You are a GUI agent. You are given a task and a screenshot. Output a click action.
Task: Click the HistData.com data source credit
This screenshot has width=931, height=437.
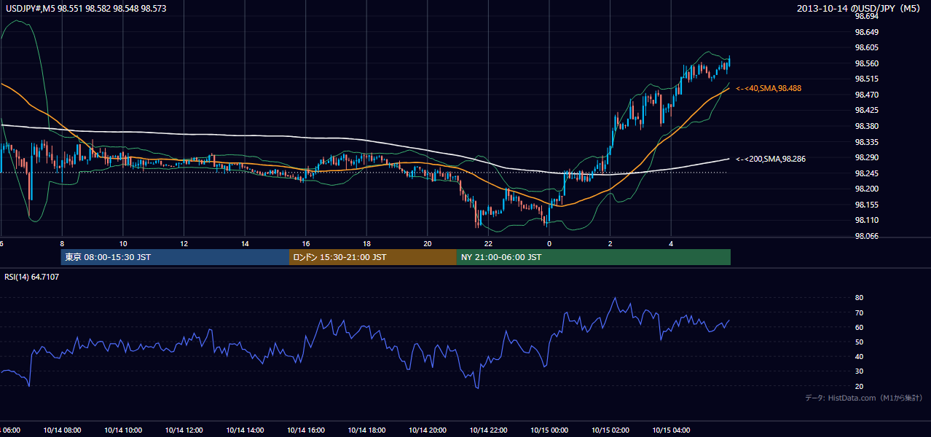tap(863, 398)
